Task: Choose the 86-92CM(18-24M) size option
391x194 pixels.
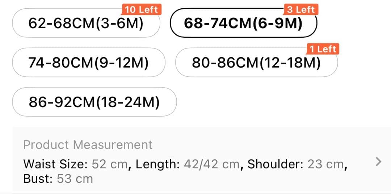Action: 94,102
